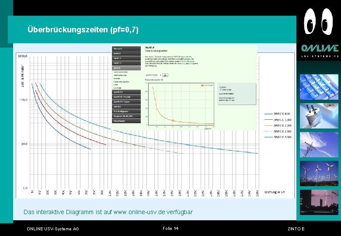The height and width of the screenshot is (236, 341).
Task: Click the ZINTO E 1000 red legend entry
Action: [x=278, y=120]
